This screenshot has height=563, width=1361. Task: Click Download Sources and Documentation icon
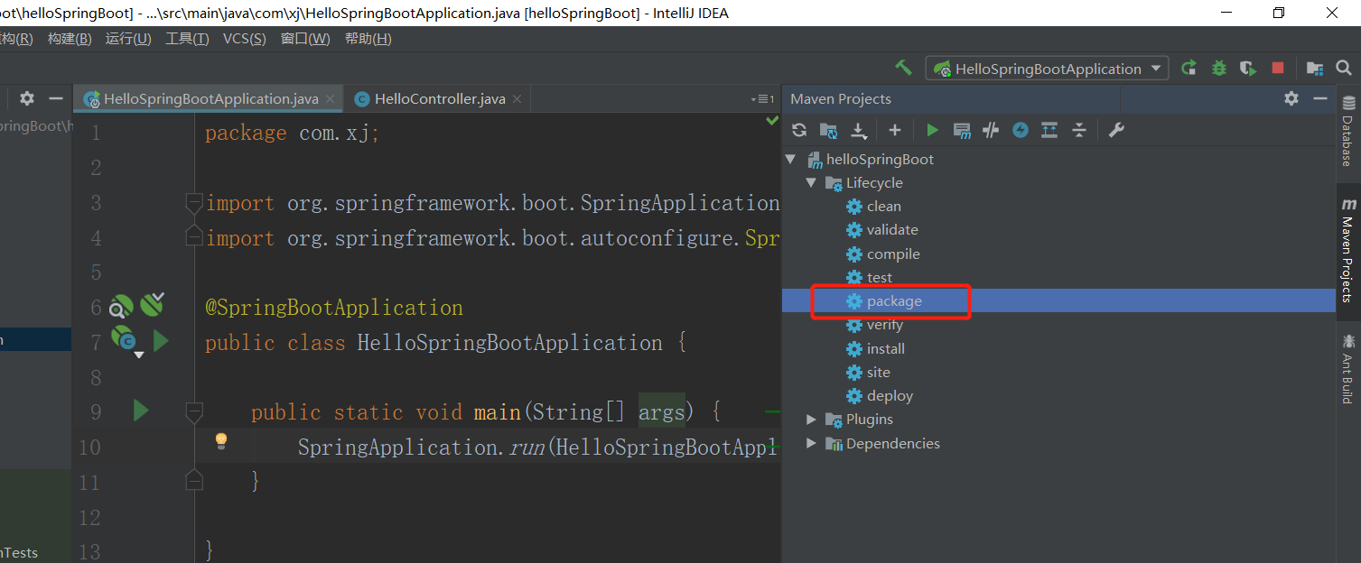coord(859,130)
